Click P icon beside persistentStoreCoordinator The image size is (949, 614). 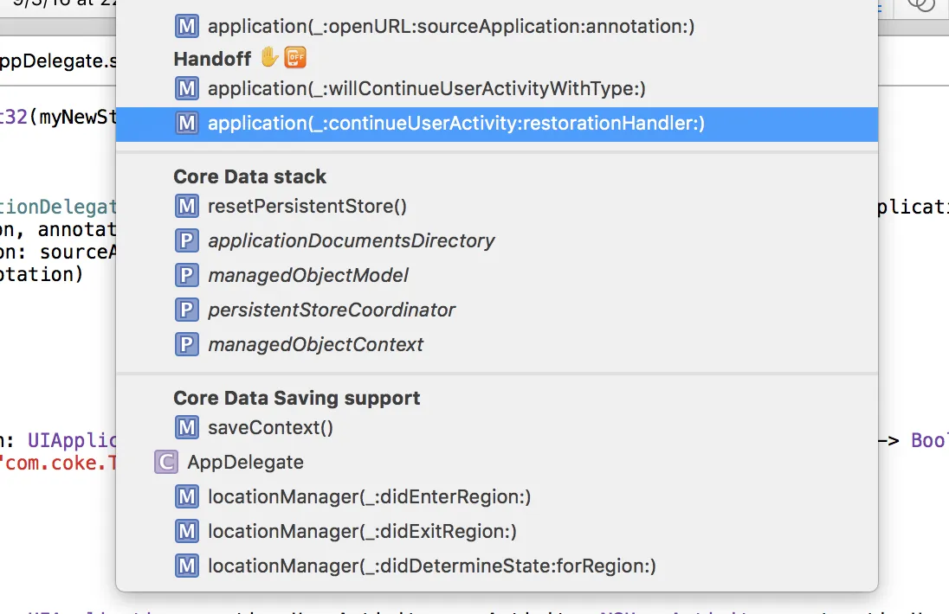[x=186, y=310]
